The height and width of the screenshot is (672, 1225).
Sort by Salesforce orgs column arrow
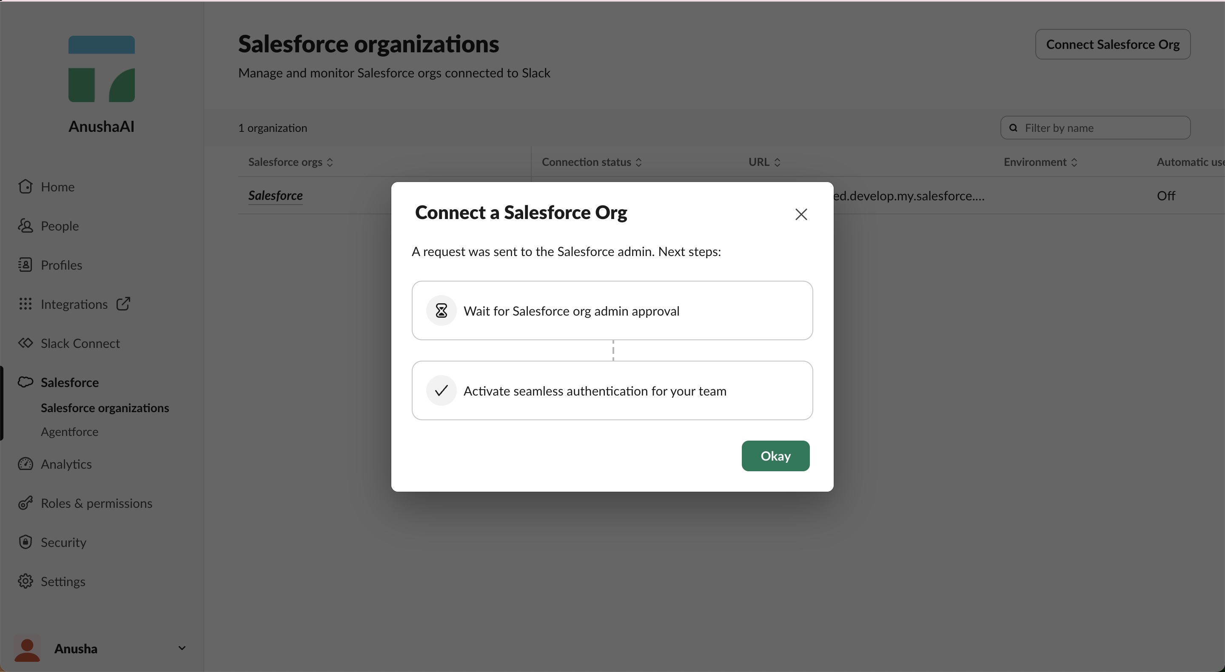(x=330, y=162)
